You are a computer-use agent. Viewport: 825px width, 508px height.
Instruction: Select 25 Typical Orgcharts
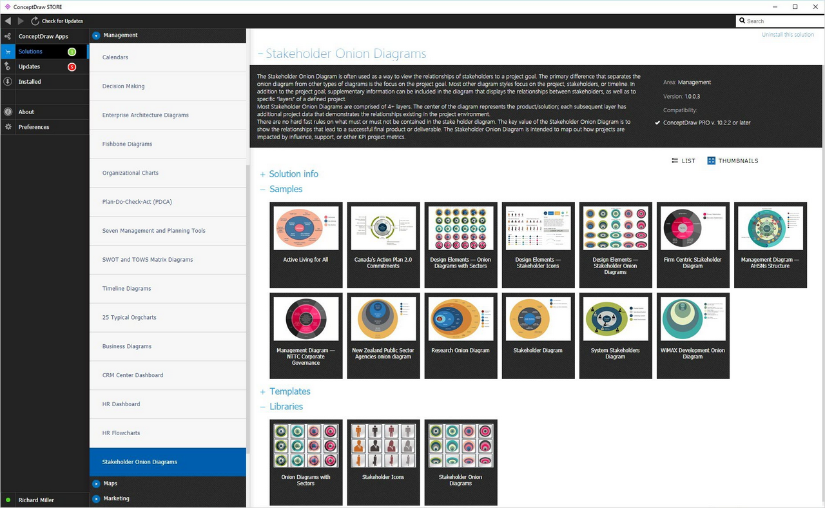168,318
